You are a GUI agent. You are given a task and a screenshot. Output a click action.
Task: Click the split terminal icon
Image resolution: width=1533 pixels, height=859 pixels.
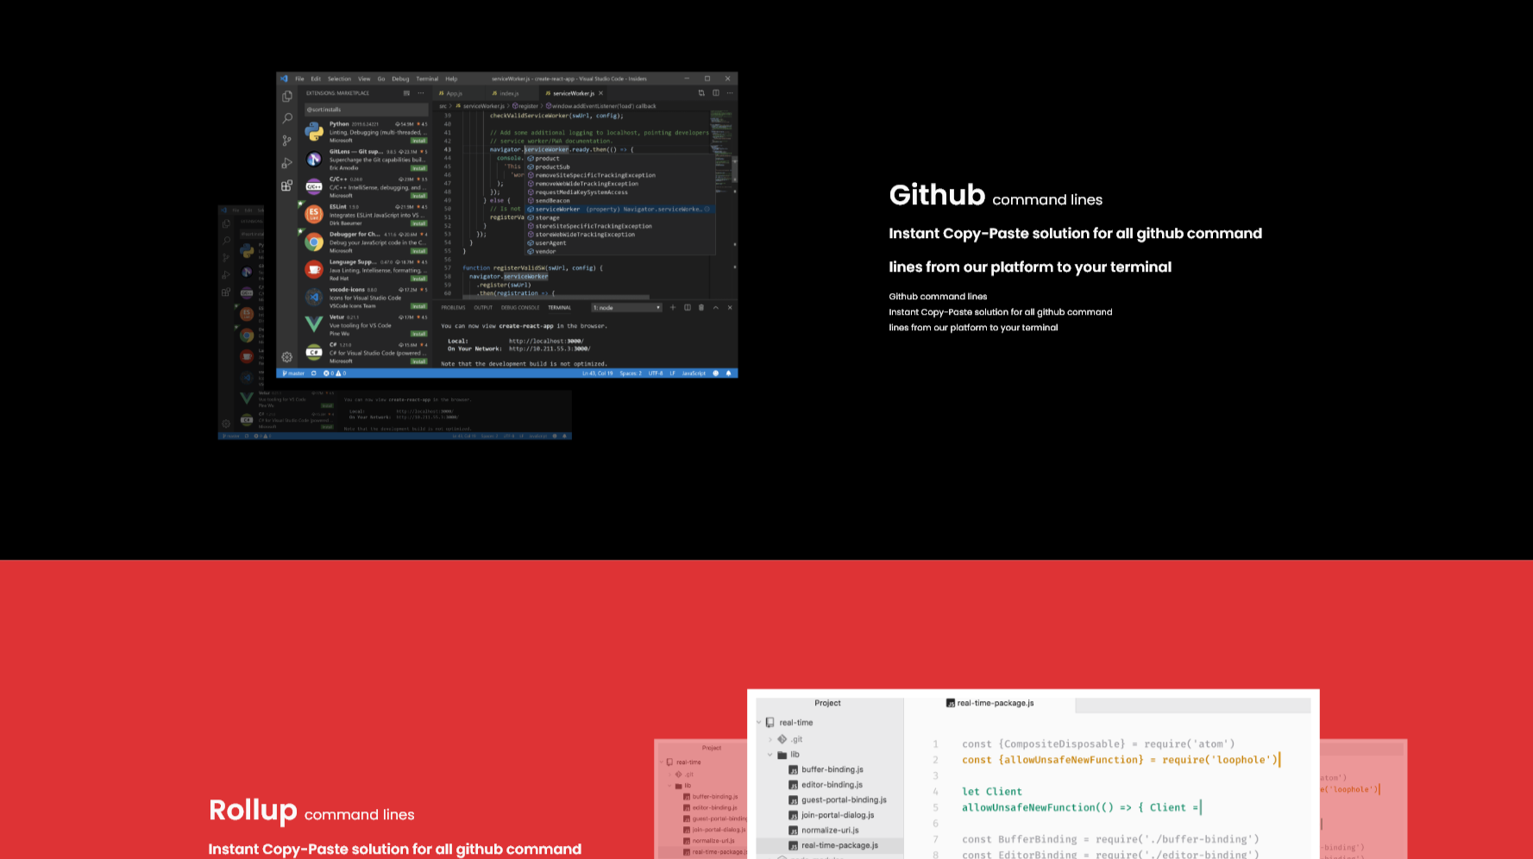point(688,307)
